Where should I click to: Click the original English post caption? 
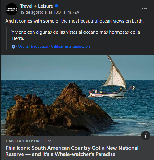[75, 21]
